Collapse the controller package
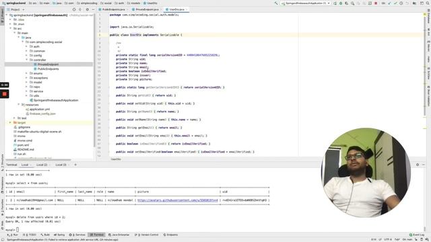 coord(27,60)
